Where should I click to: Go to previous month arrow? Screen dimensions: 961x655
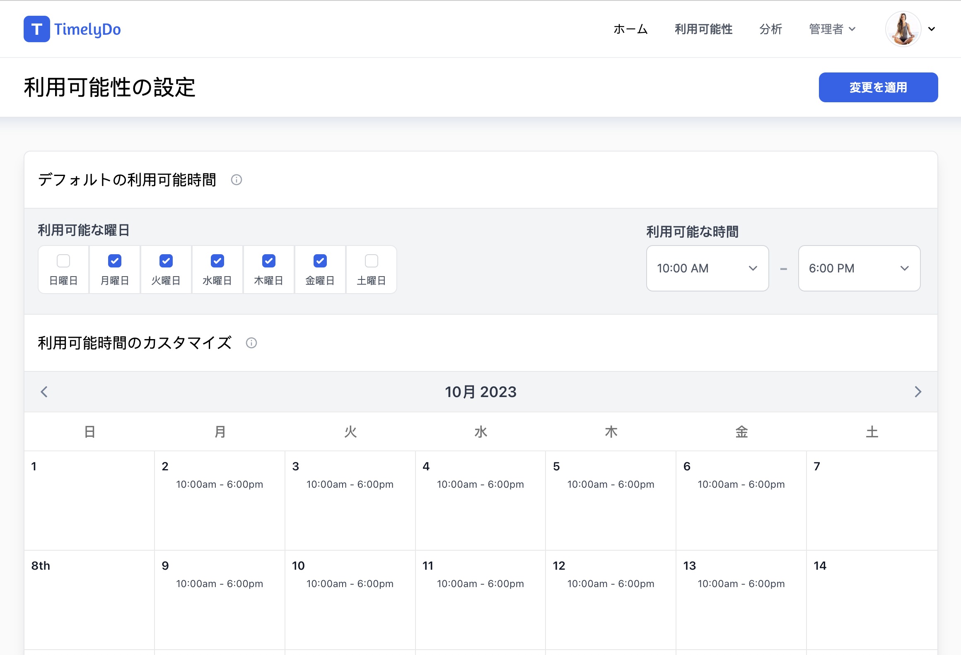click(44, 392)
